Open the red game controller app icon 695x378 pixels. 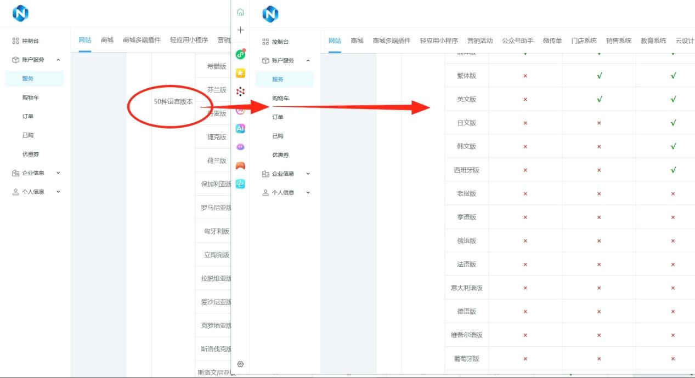tap(240, 165)
